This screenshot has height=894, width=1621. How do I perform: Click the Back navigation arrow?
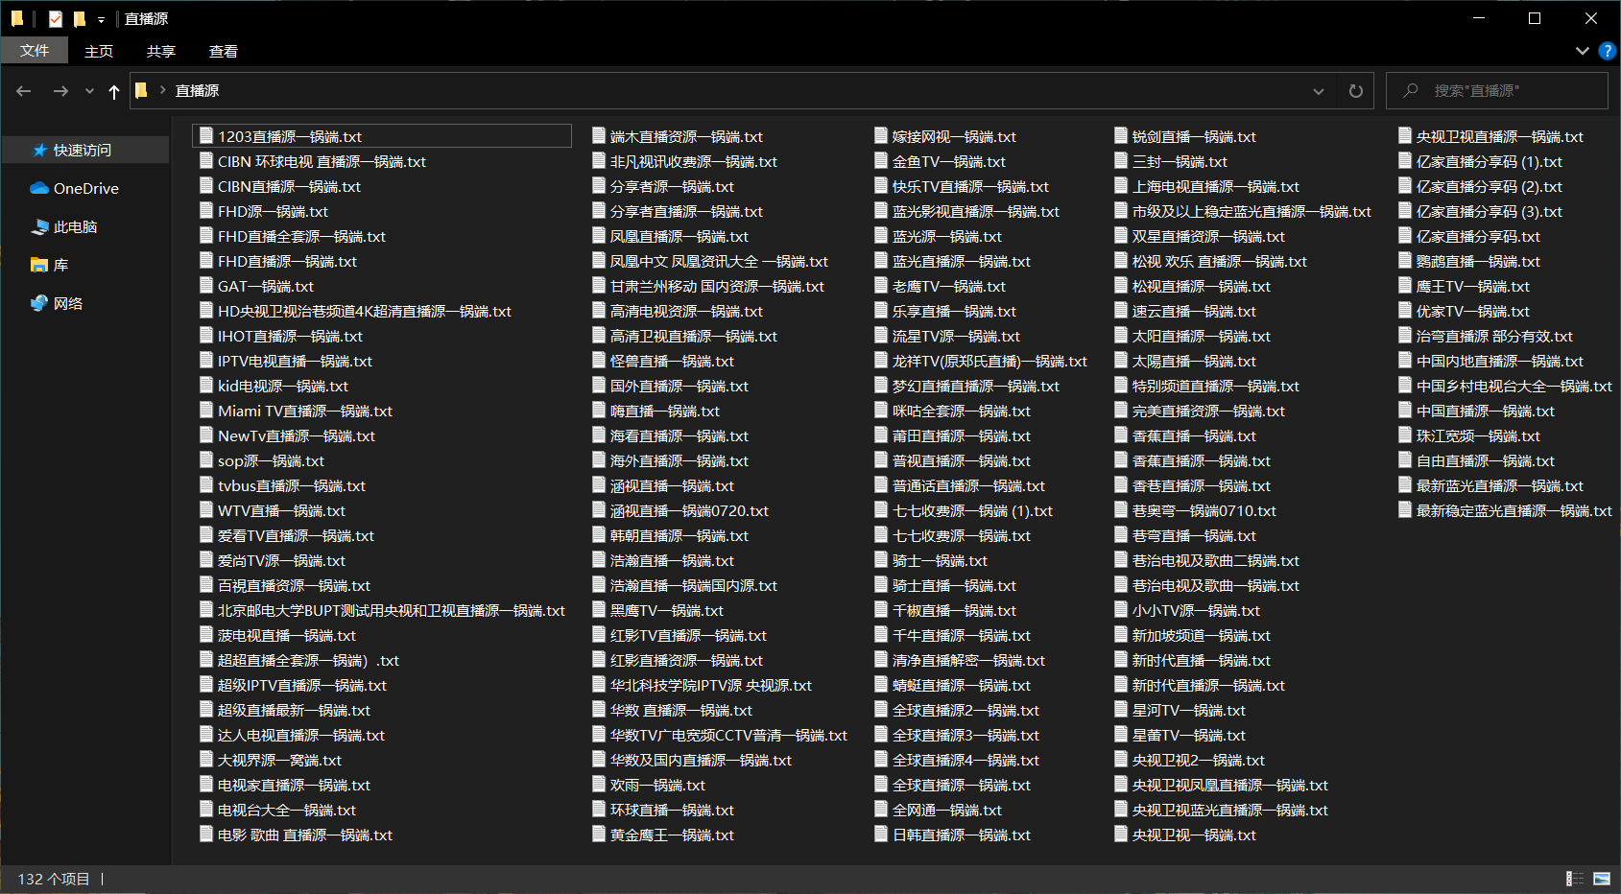[24, 91]
